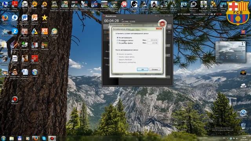Click the Отмена button in the dialog
This screenshot has width=251, height=141.
pyautogui.click(x=155, y=70)
